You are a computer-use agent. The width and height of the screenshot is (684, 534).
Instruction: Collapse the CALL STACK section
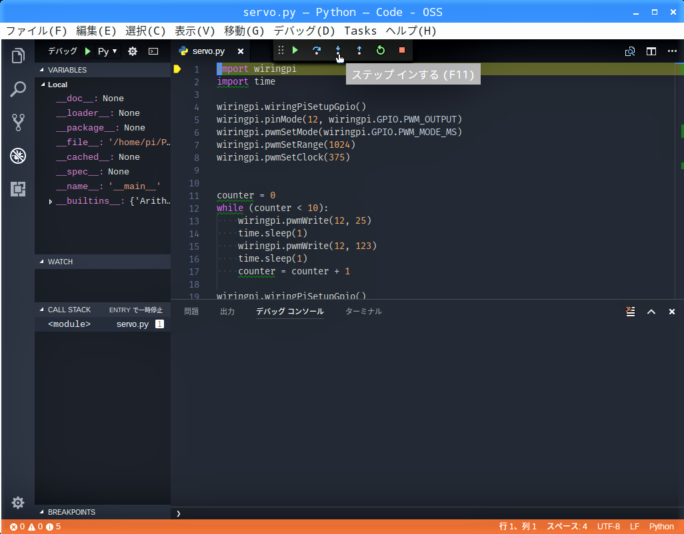point(103,310)
